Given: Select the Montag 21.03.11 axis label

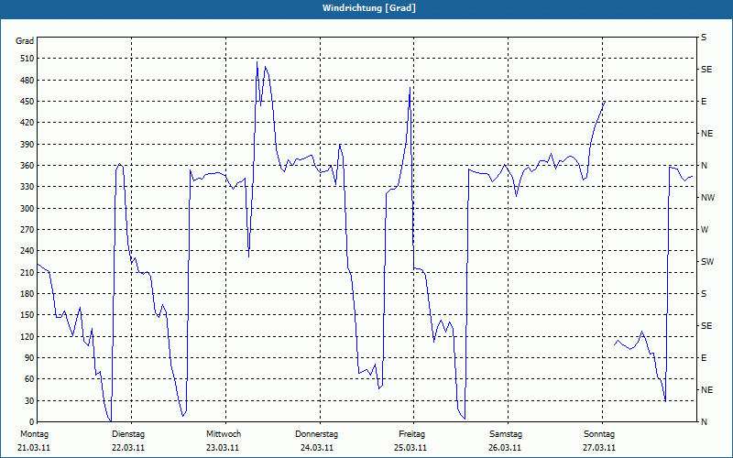Looking at the screenshot, I should pyautogui.click(x=34, y=441).
